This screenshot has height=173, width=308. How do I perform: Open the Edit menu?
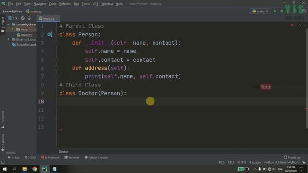click(18, 4)
